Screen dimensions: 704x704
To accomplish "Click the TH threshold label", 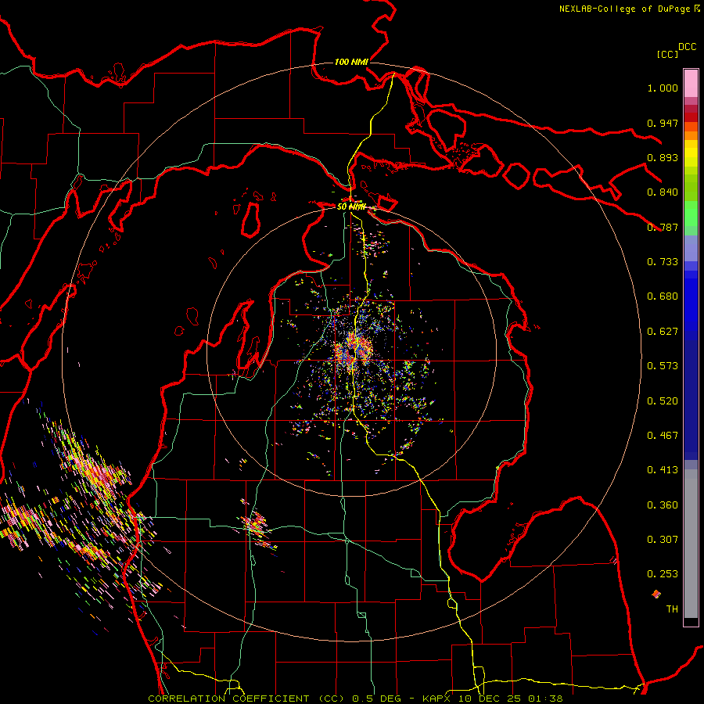I will click(x=672, y=609).
